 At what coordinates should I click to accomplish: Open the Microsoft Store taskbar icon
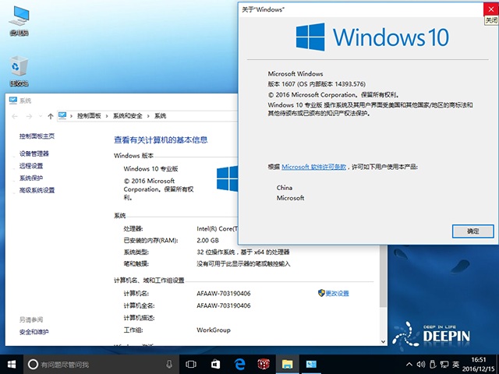215,364
